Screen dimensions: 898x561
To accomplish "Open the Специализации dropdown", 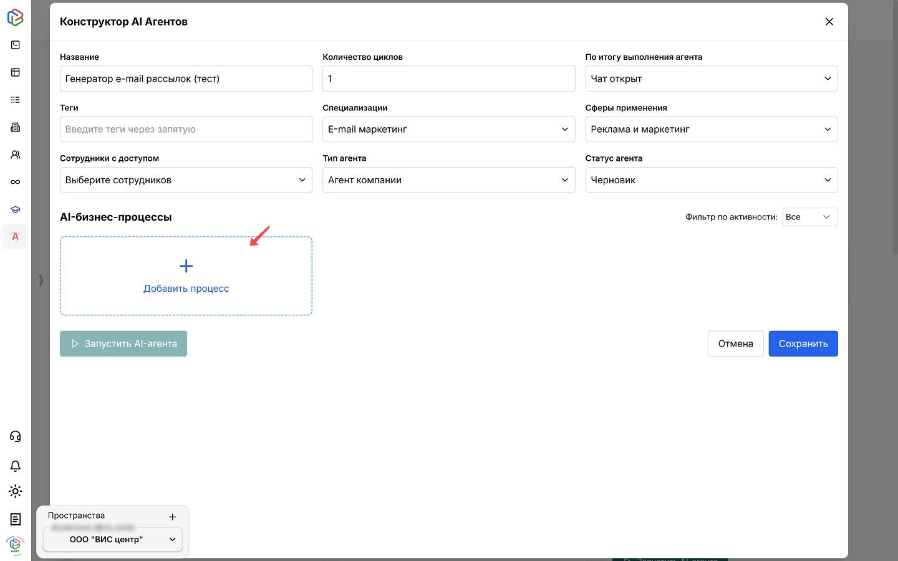I will point(448,129).
